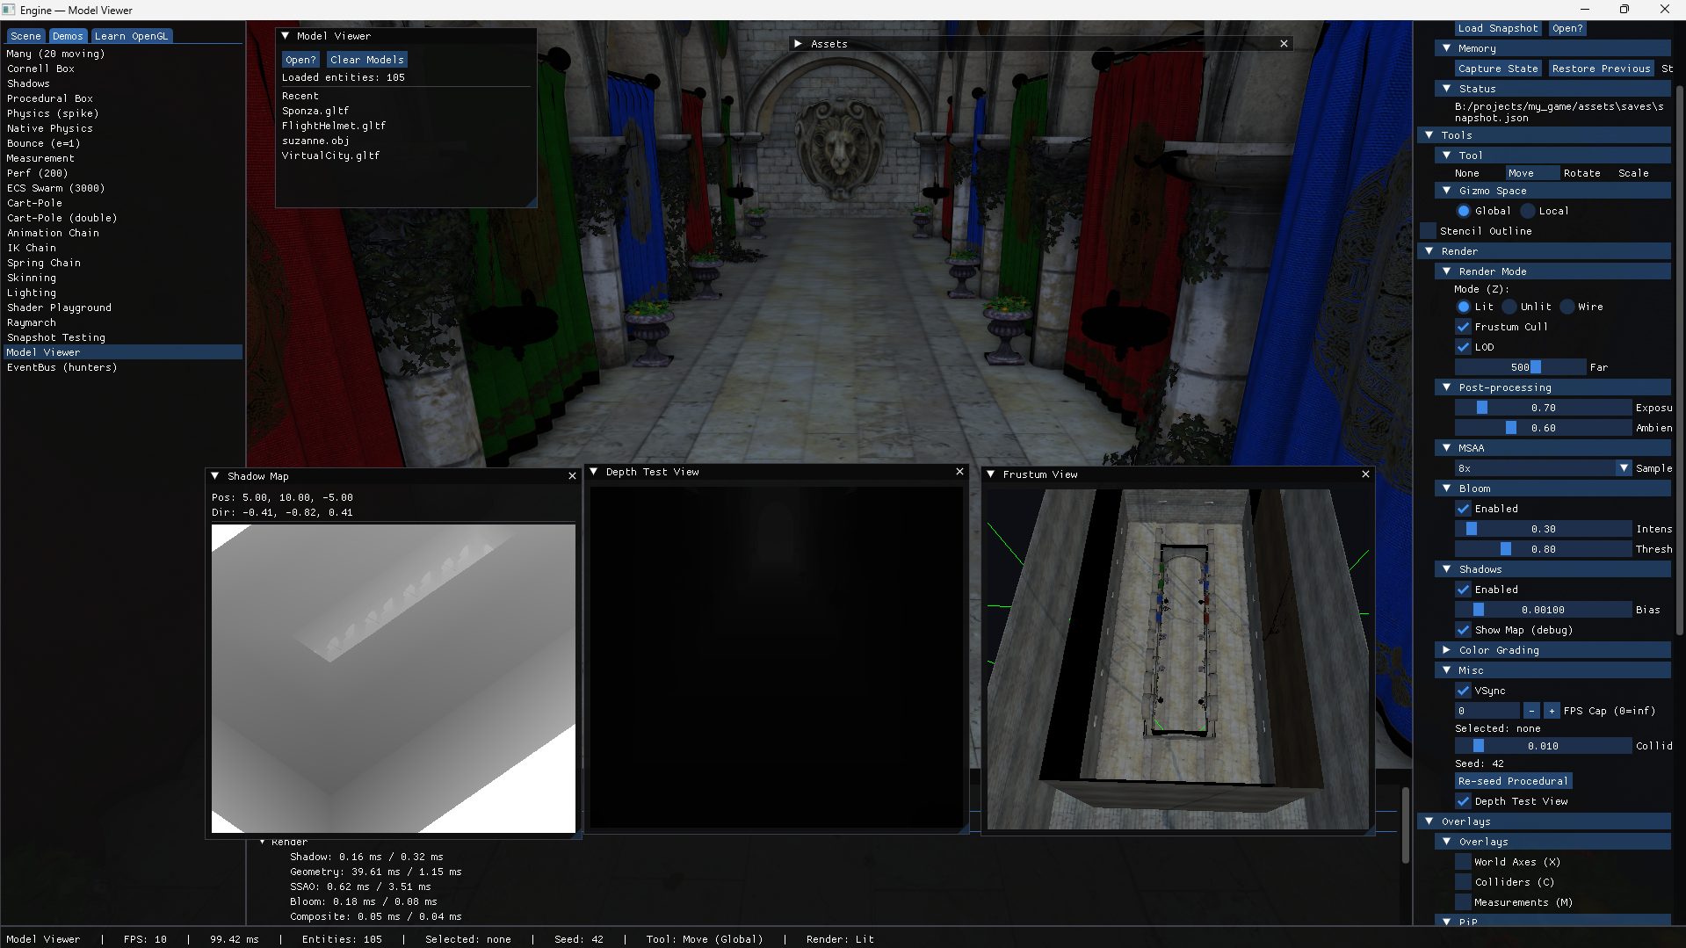Screen dimensions: 1686x948
Task: Expand the collapsed Assets panel arrow
Action: tap(798, 44)
